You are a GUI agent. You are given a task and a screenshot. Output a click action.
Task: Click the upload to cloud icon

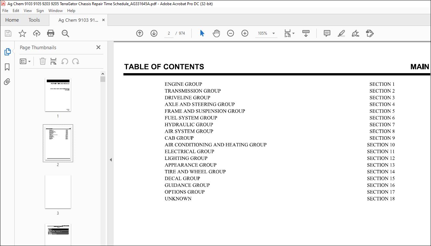(37, 33)
